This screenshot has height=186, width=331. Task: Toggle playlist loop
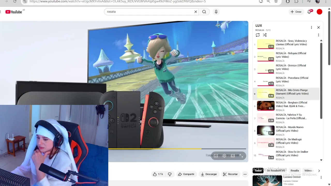click(258, 35)
